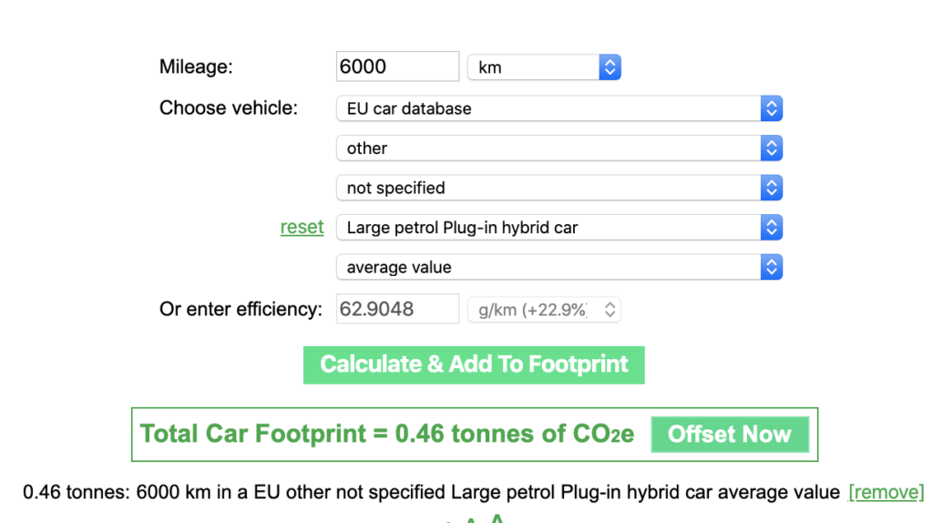Image resolution: width=933 pixels, height=523 pixels.
Task: Open the km unit dropdown
Action: [x=544, y=67]
